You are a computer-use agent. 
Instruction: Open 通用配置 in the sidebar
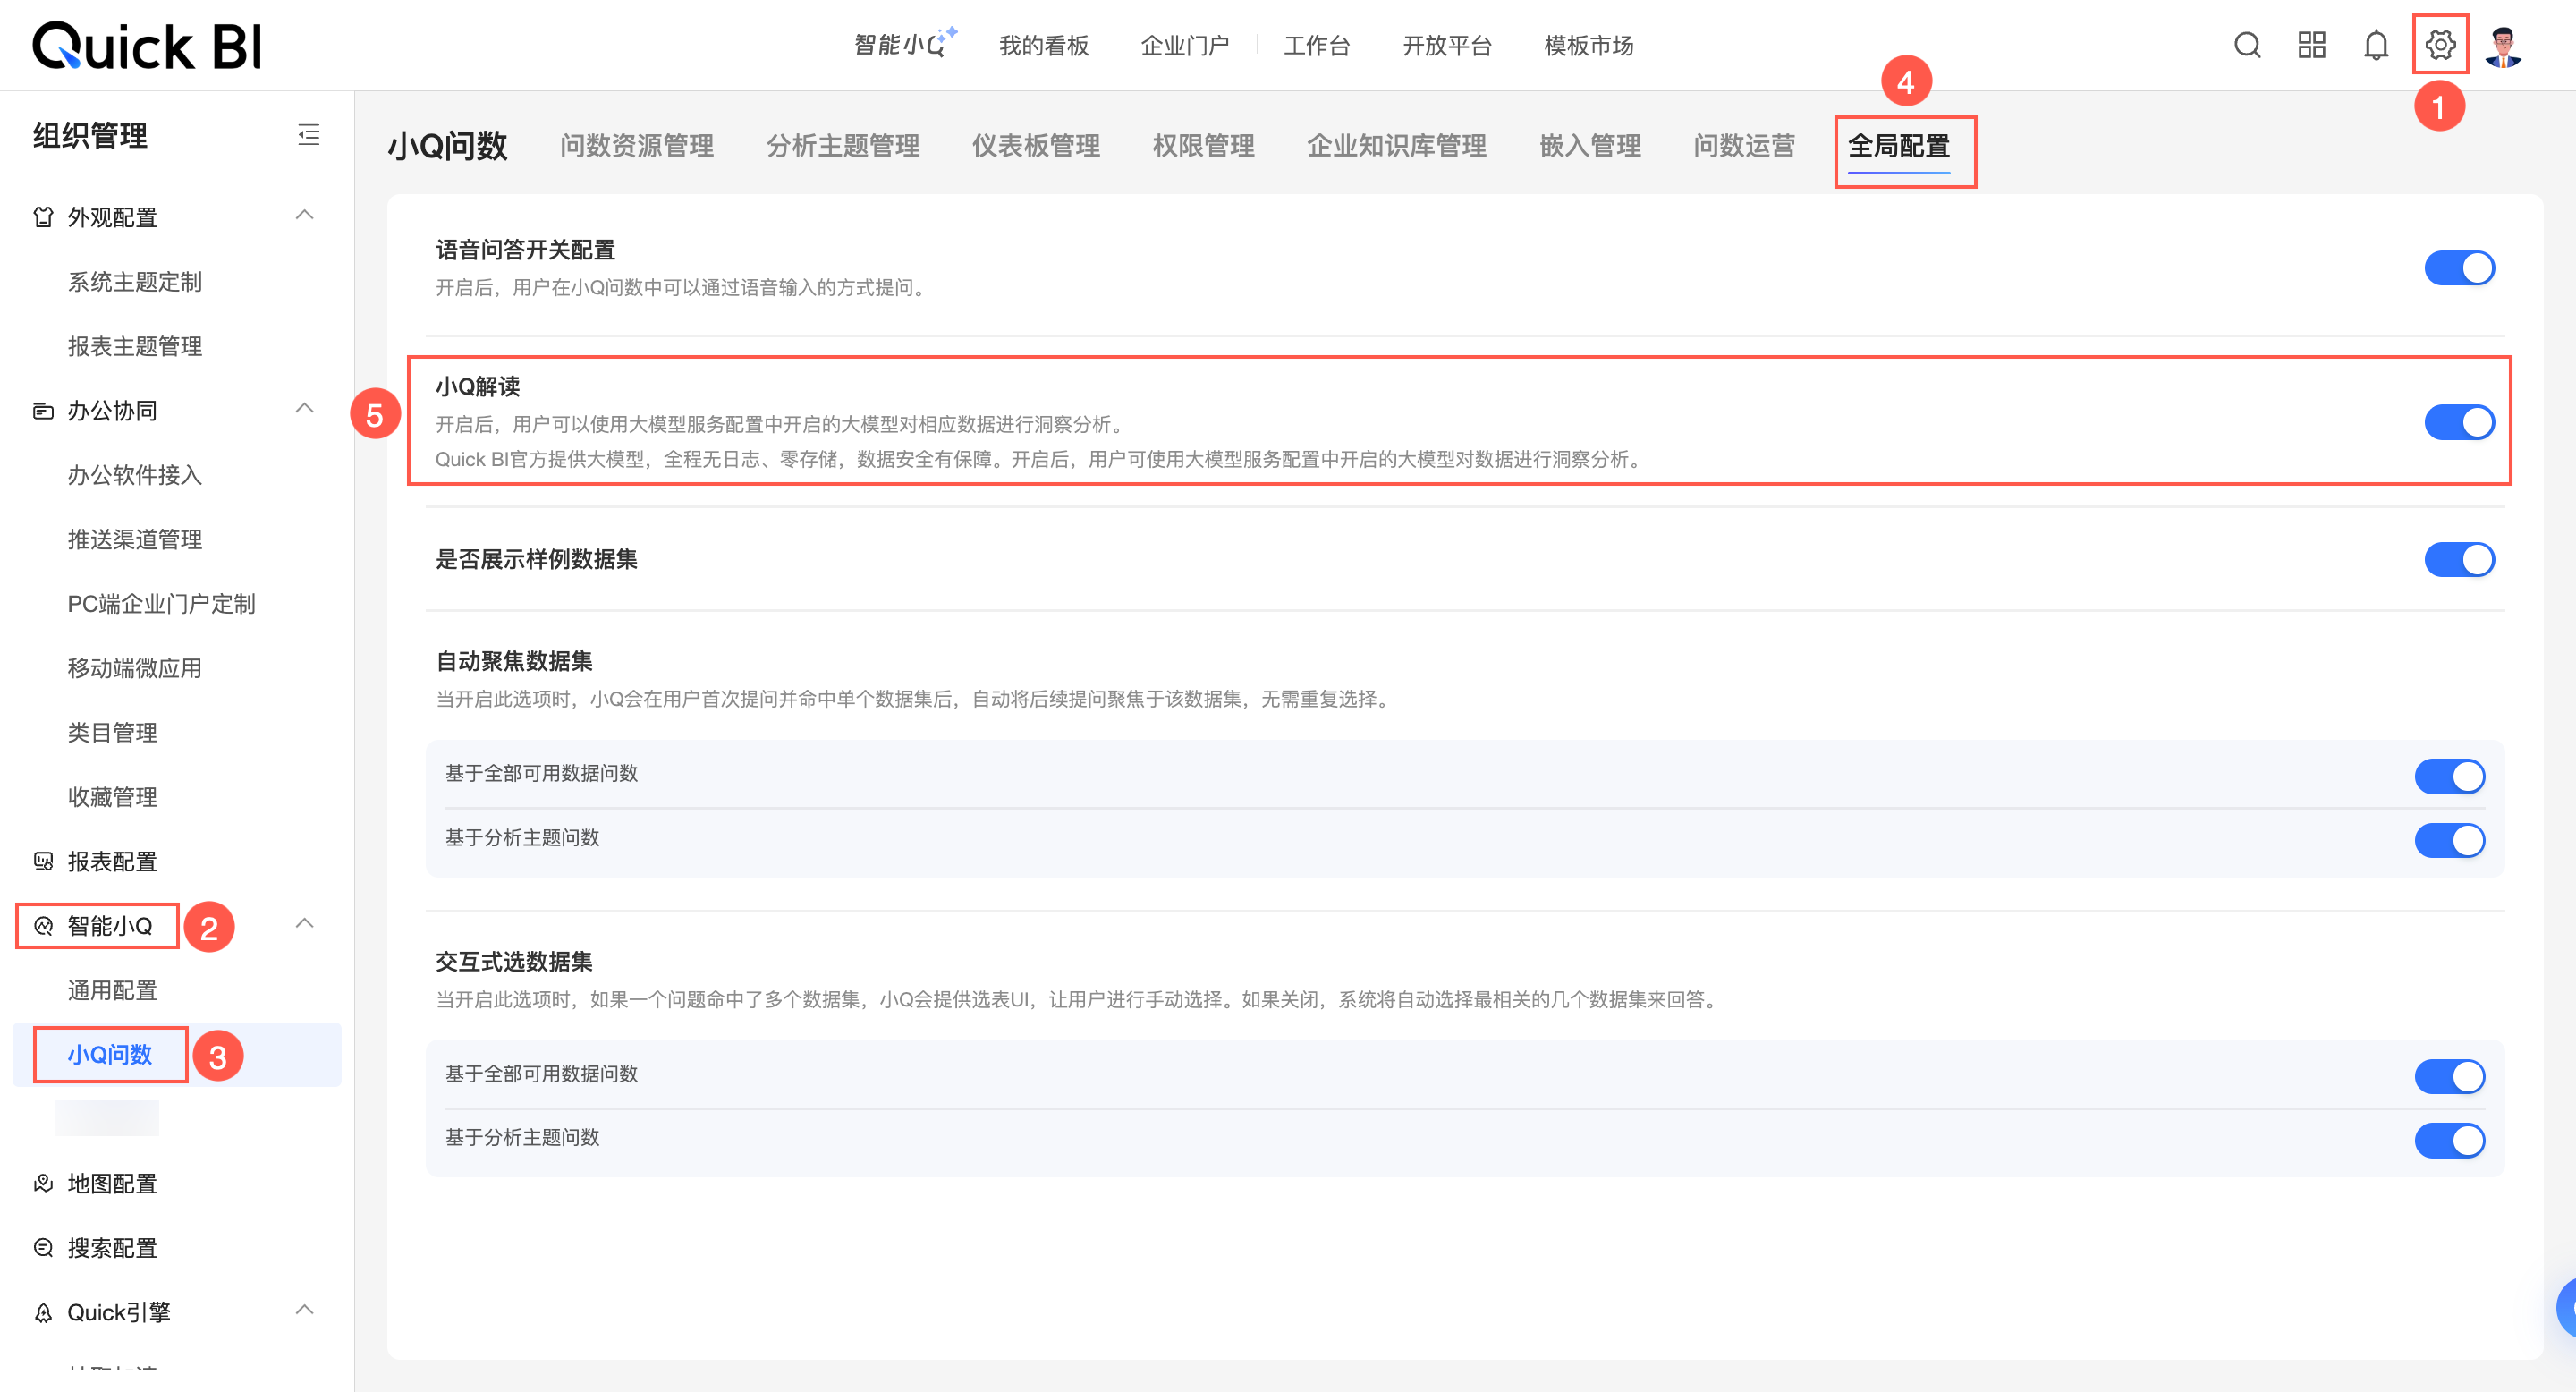click(112, 990)
